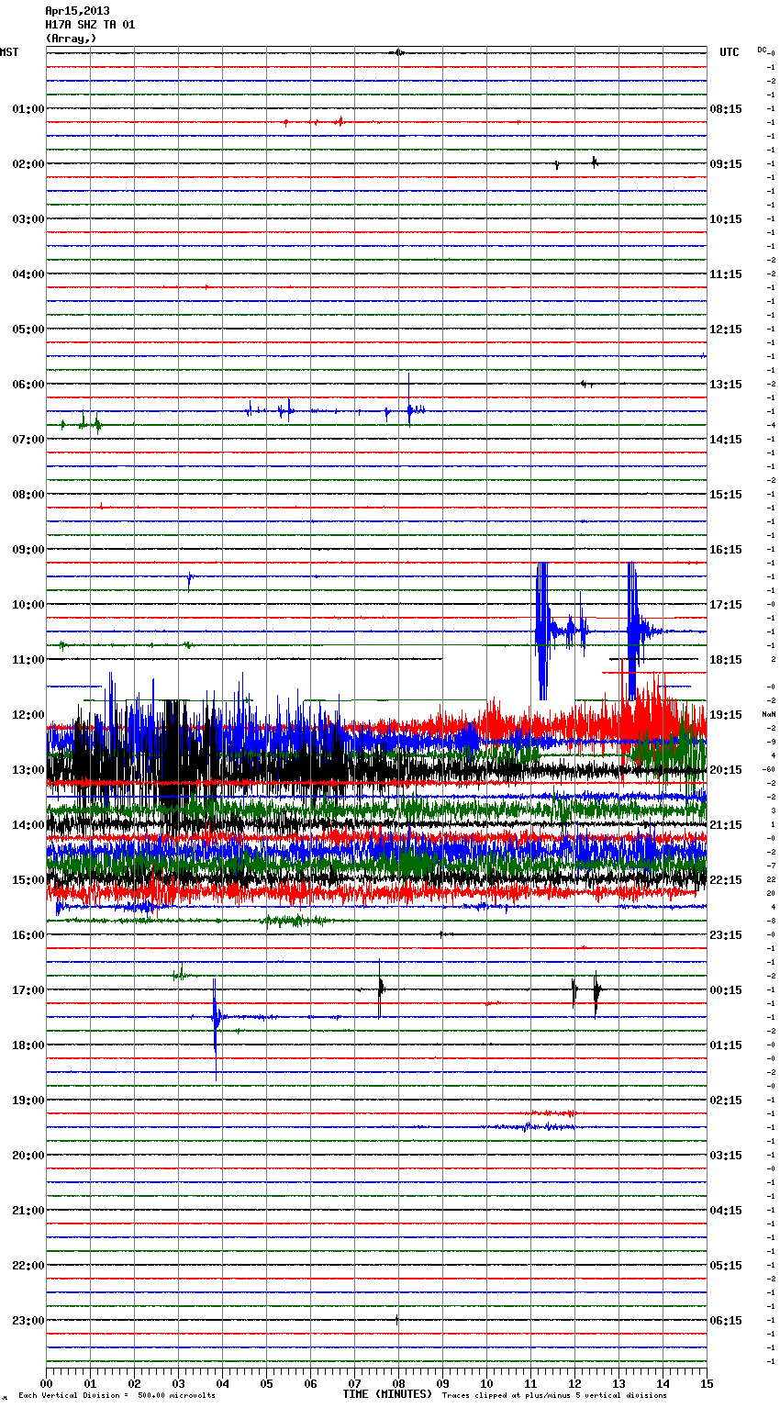The height and width of the screenshot is (1408, 780).
Task: Click the 23:15 UTC time label
Action: coord(726,935)
